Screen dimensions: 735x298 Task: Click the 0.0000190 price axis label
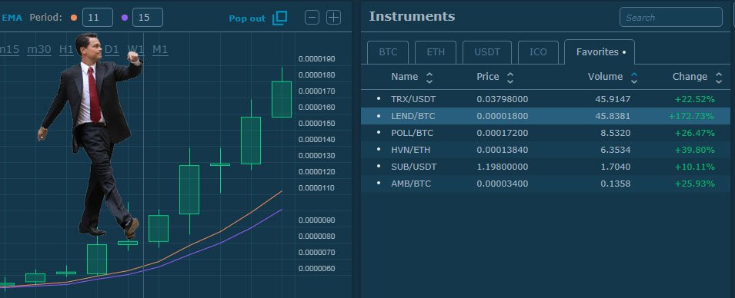pos(316,59)
